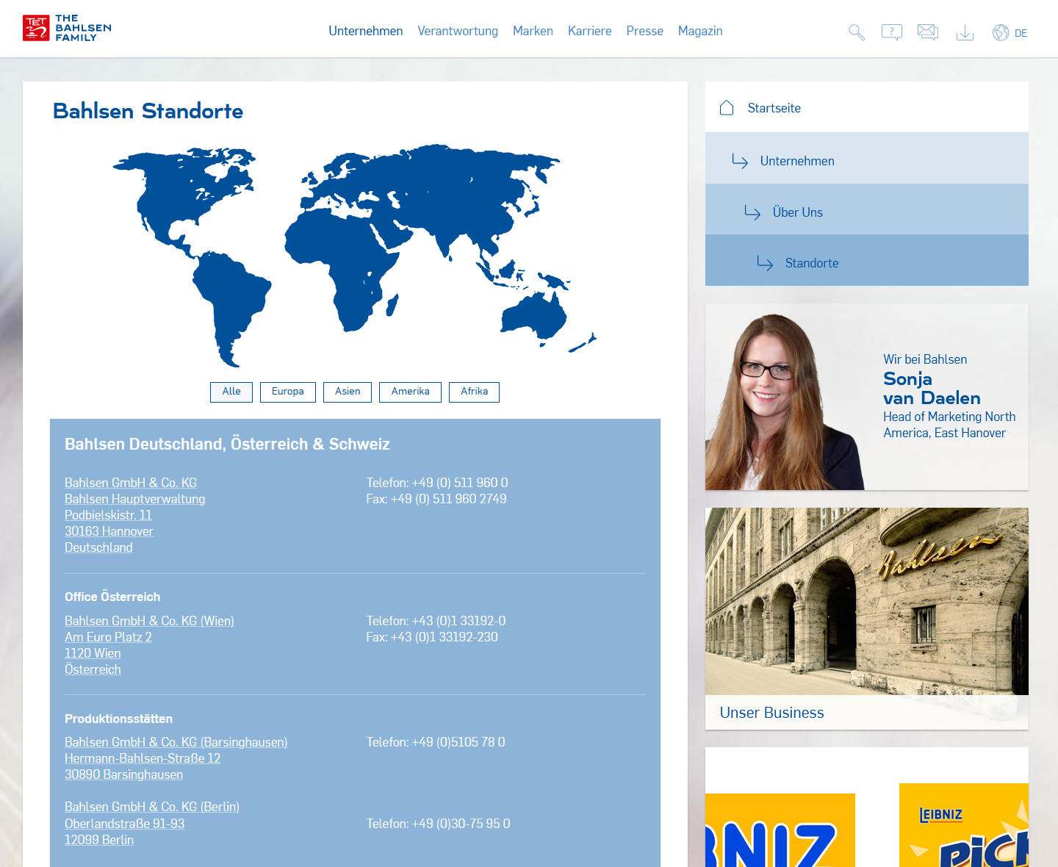This screenshot has width=1058, height=867.
Task: Click the Deutschland country link
Action: point(98,547)
